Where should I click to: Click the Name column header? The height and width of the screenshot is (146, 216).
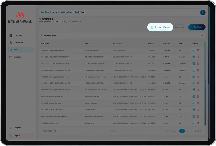(x=87, y=44)
